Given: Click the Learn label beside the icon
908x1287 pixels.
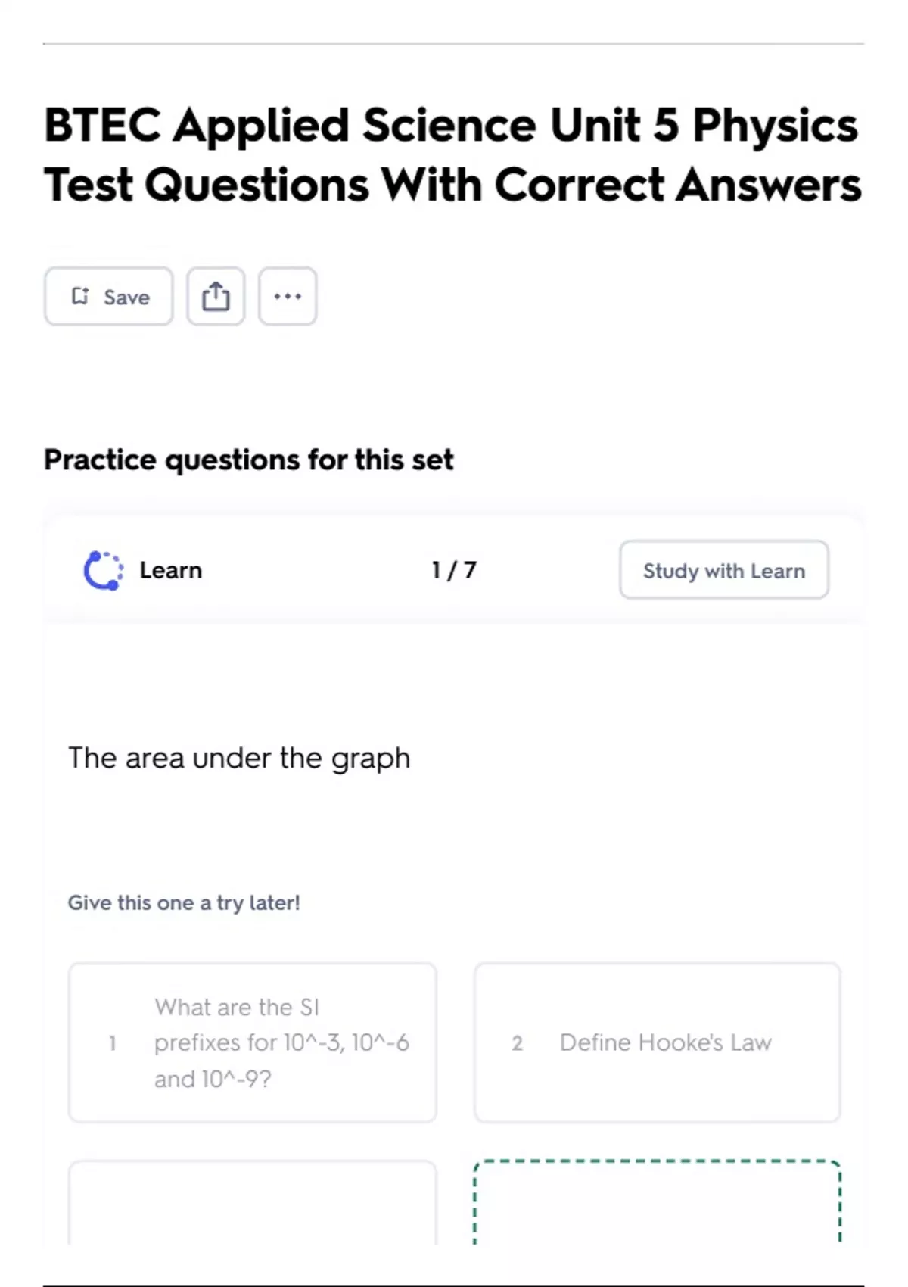Looking at the screenshot, I should point(170,570).
